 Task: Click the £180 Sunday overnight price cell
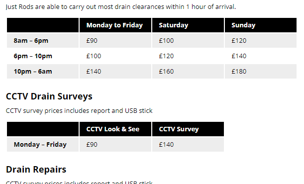coord(261,71)
